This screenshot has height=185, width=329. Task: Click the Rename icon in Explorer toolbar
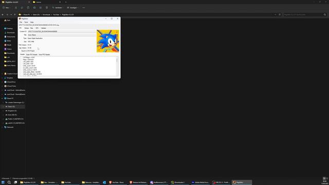[x=34, y=8]
